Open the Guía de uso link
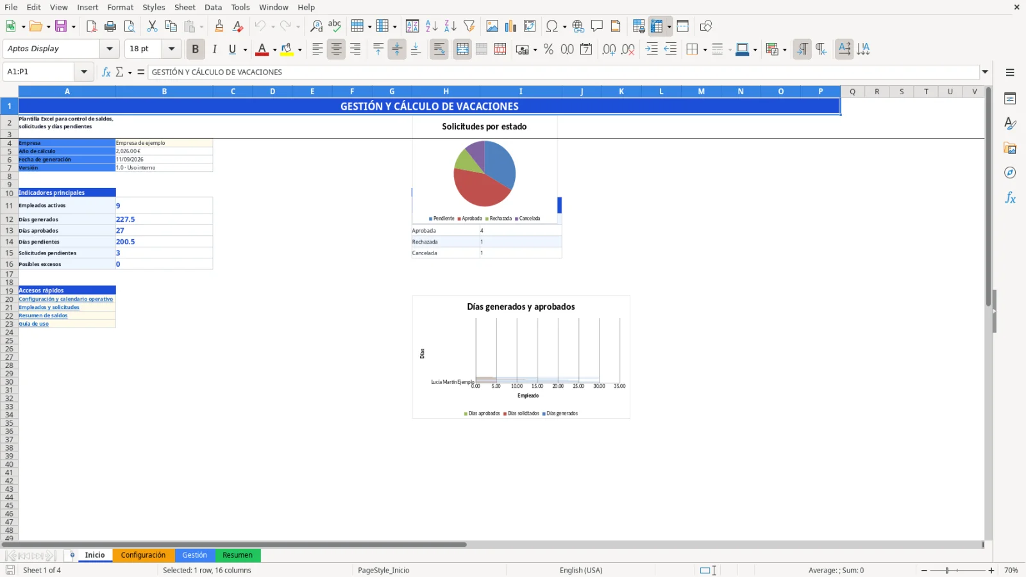The image size is (1026, 577). pyautogui.click(x=34, y=324)
